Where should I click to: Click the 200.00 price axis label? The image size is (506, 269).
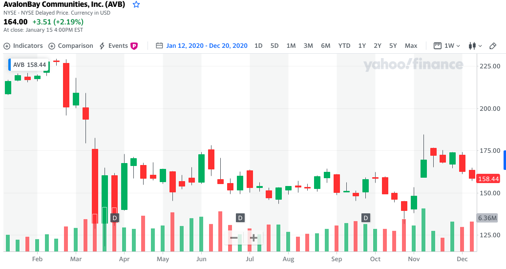[x=490, y=109]
